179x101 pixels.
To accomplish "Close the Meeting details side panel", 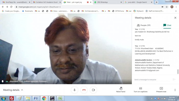I will pos(175,18).
